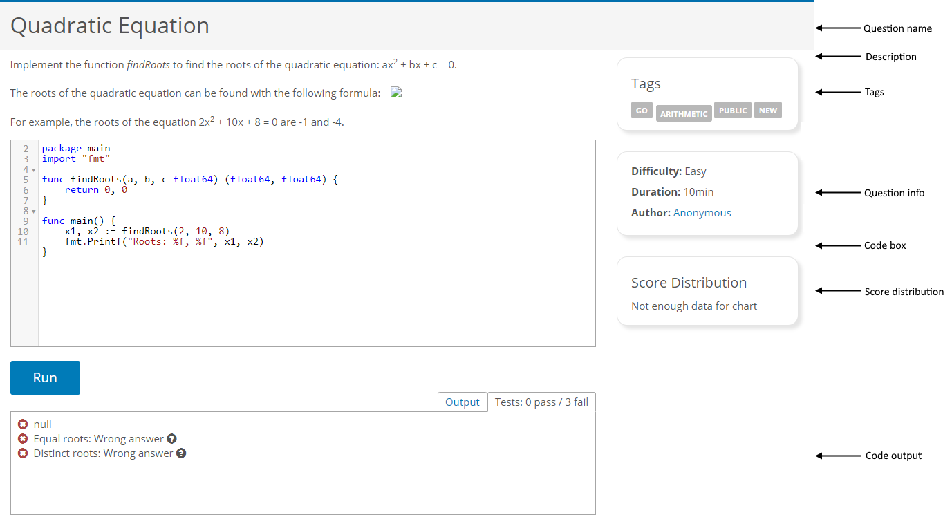952x515 pixels.
Task: Click the Run button
Action: tap(45, 377)
